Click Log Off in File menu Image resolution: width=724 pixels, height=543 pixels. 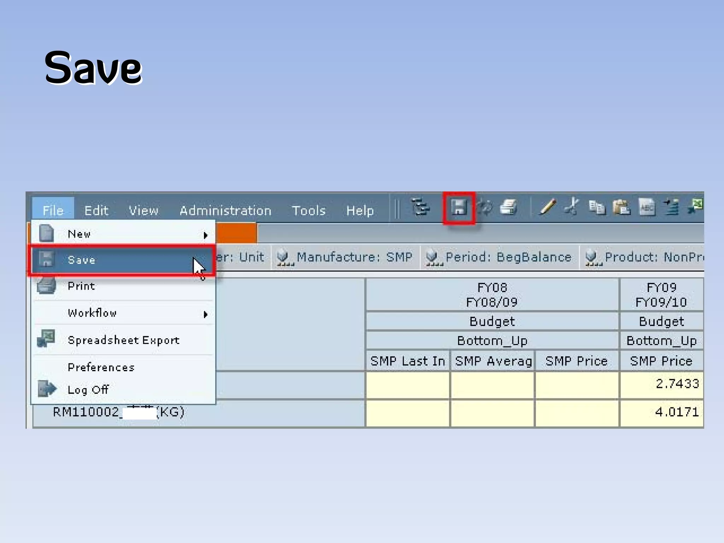click(88, 390)
